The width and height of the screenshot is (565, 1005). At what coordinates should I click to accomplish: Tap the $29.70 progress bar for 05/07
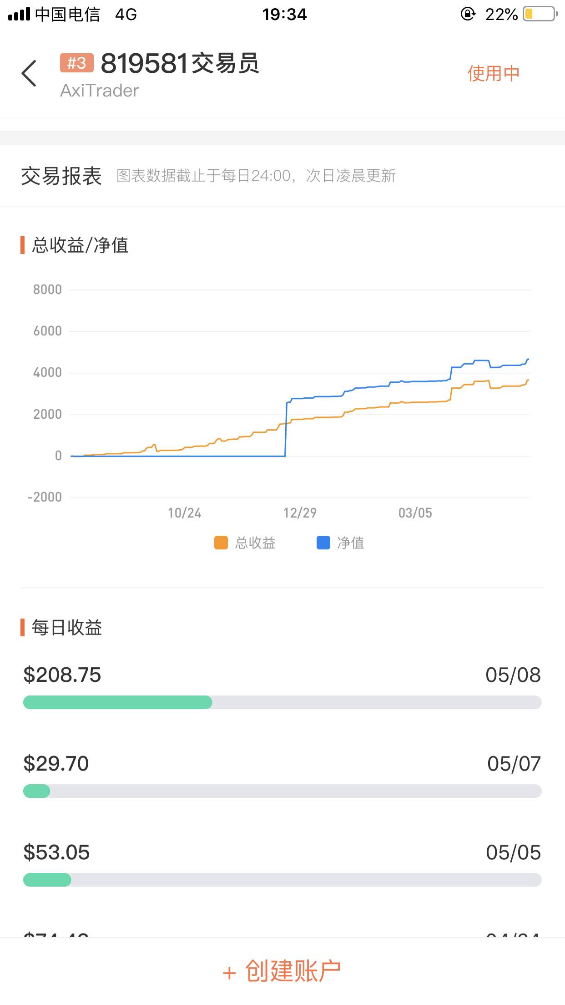(x=282, y=791)
